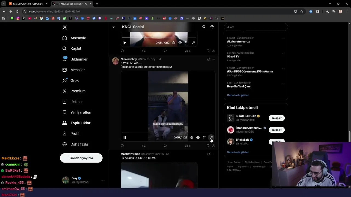Open Topluluklar communities

point(76,123)
